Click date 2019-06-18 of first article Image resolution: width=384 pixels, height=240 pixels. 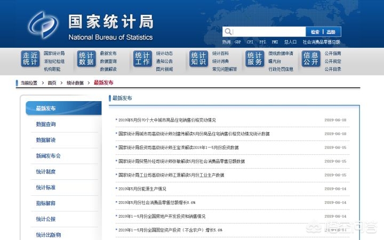[x=335, y=120]
